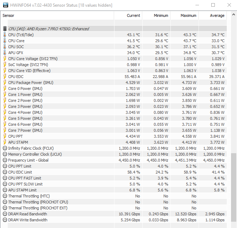Viewport: 237px width, 228px height.
Task: Click circle icon beside DRAM Write Bandwidth
Action: [5, 220]
